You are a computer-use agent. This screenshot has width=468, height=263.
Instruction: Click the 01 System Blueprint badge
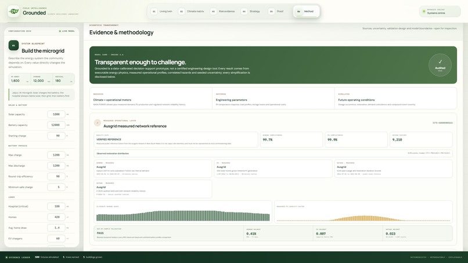(13, 45)
